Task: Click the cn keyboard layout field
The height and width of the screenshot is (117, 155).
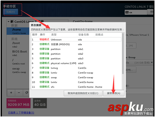Action: 136,12
